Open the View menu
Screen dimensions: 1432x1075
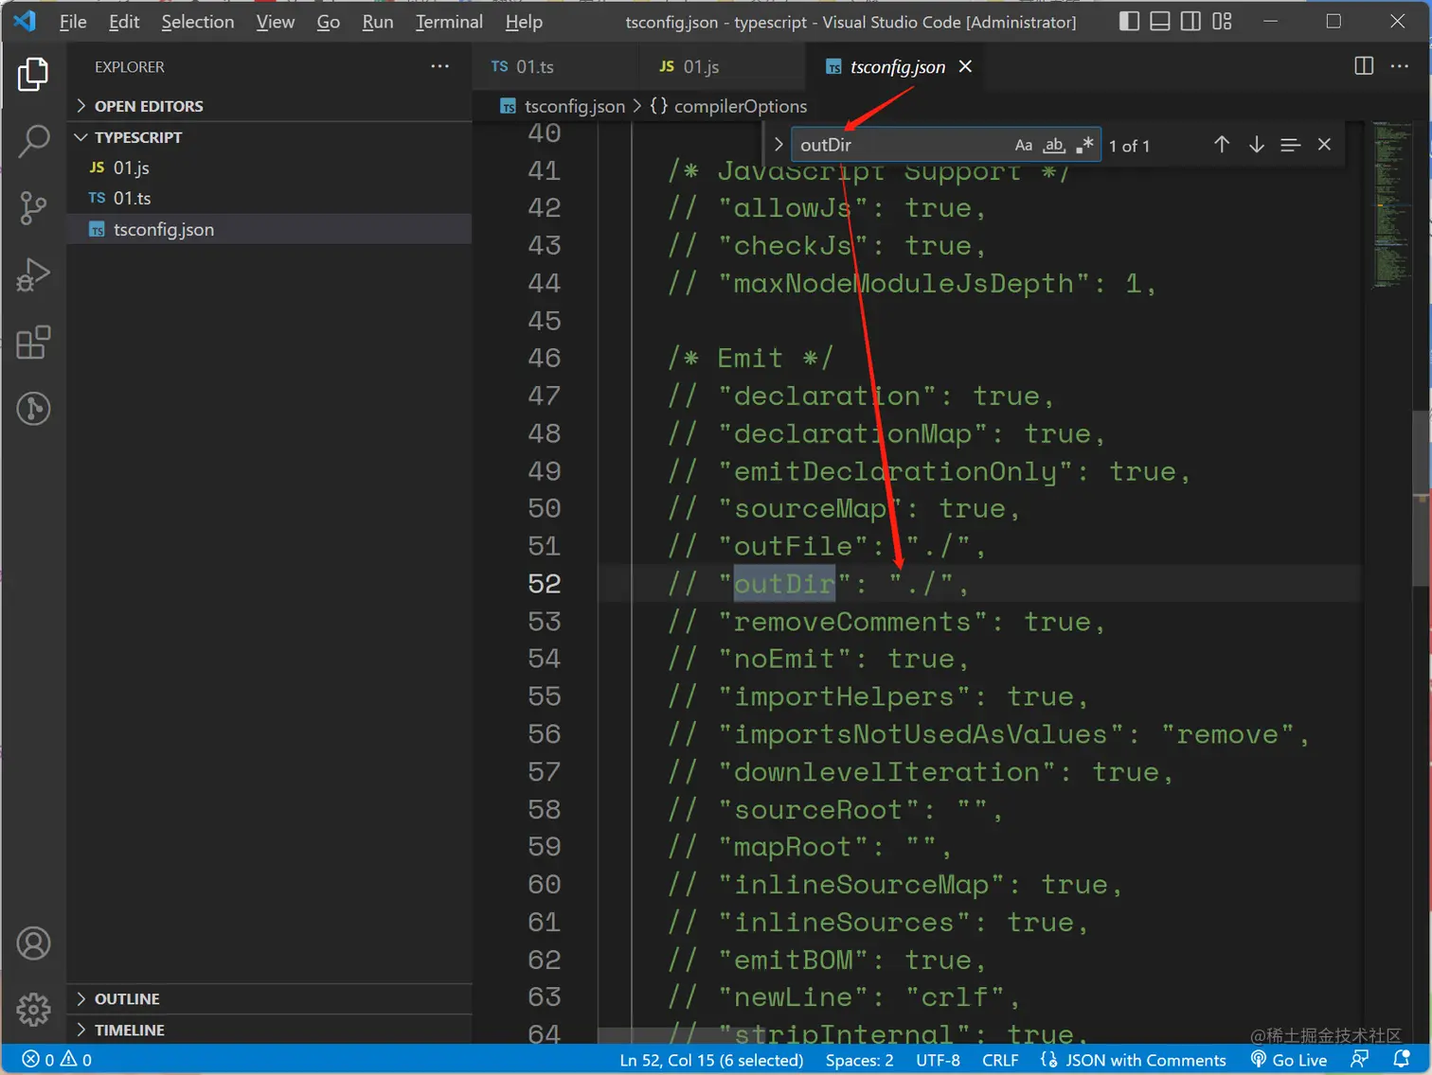click(275, 21)
